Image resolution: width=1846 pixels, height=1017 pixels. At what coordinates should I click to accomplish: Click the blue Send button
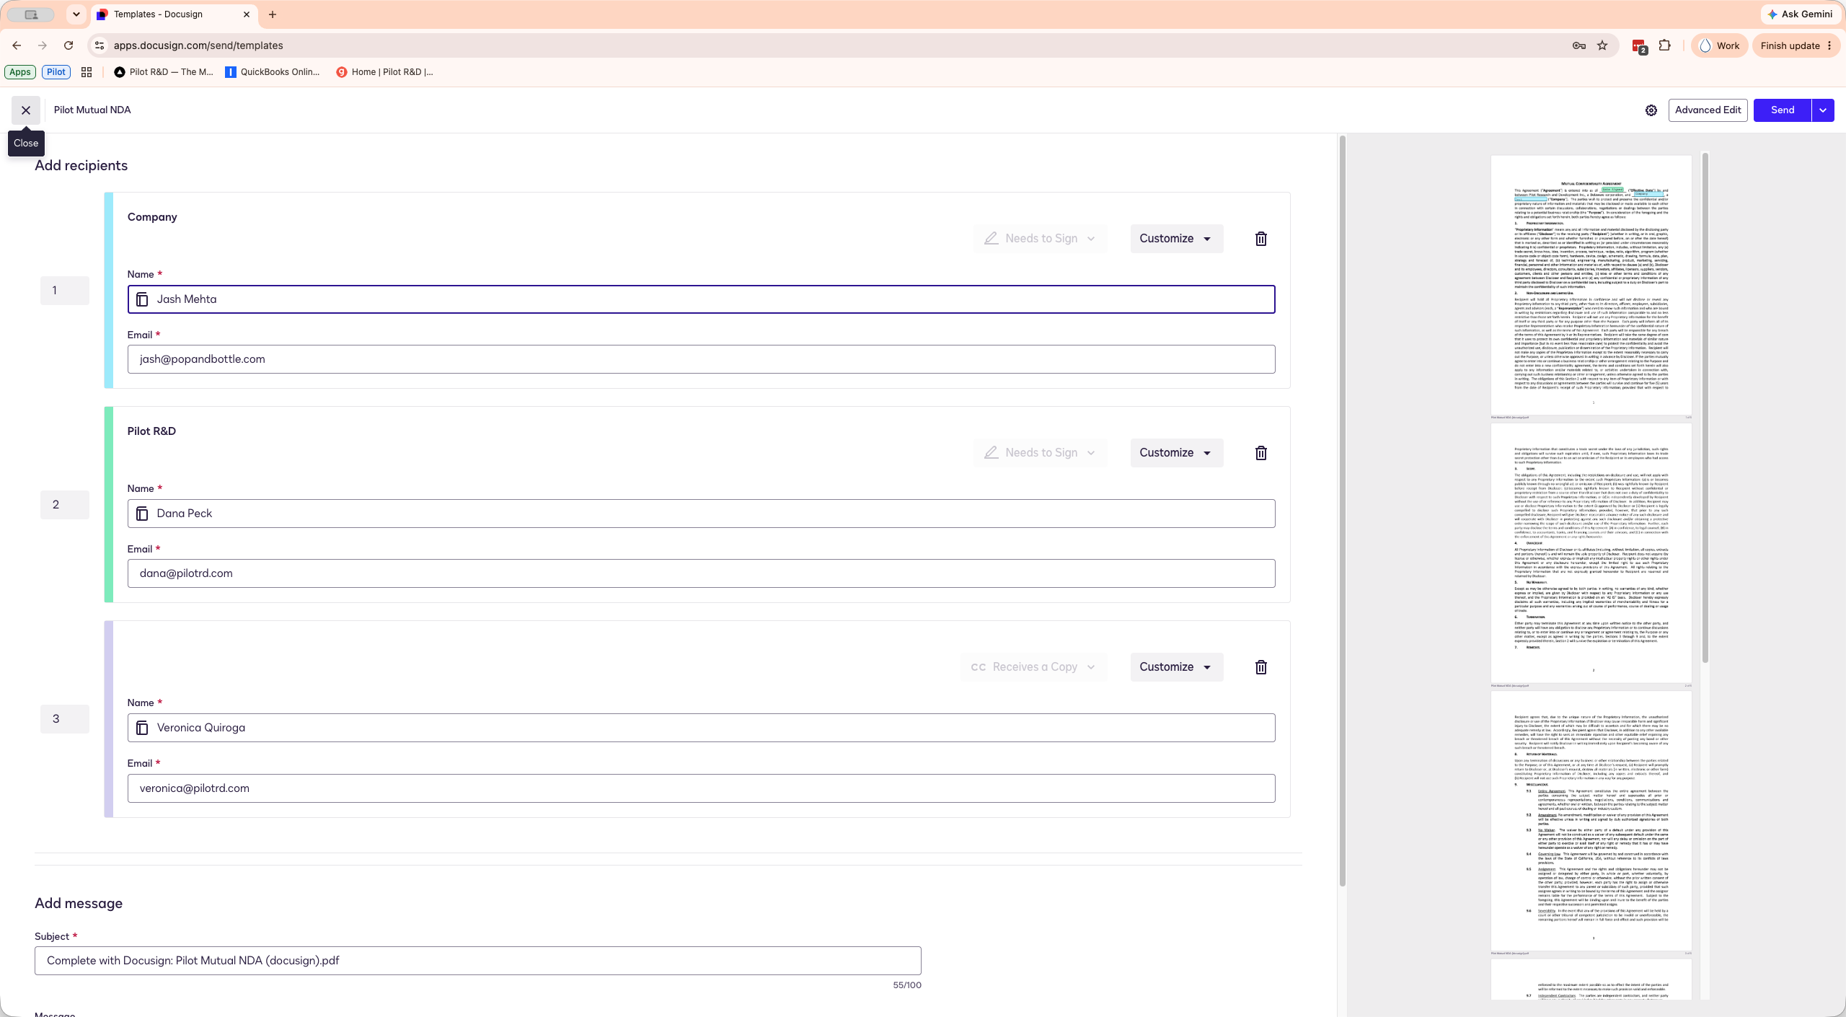tap(1783, 110)
